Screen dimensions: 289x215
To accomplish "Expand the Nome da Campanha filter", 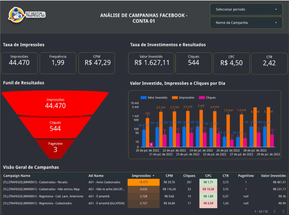I will (246, 23).
